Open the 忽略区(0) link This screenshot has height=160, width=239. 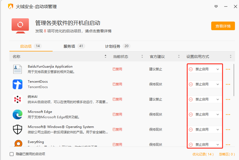(x=227, y=154)
